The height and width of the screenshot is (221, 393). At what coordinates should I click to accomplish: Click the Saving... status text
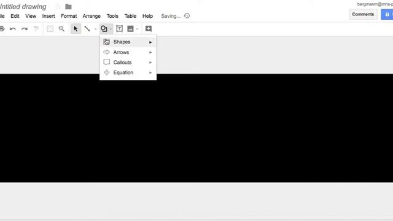[171, 16]
